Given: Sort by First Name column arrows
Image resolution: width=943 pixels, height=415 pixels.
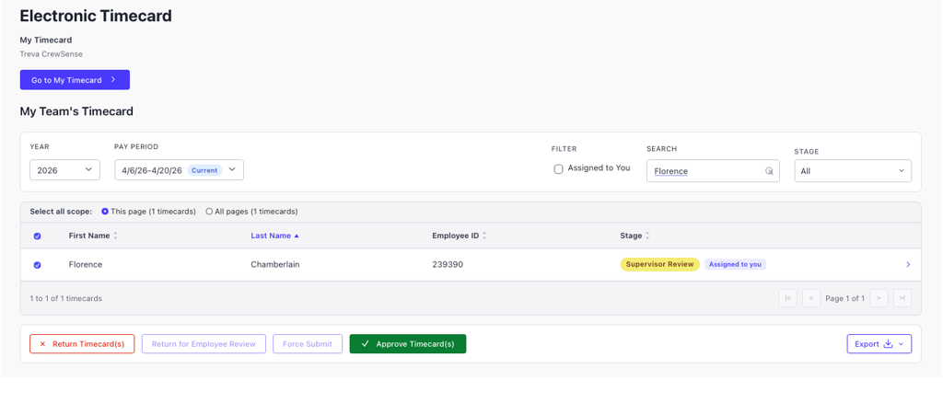Looking at the screenshot, I should coord(115,236).
